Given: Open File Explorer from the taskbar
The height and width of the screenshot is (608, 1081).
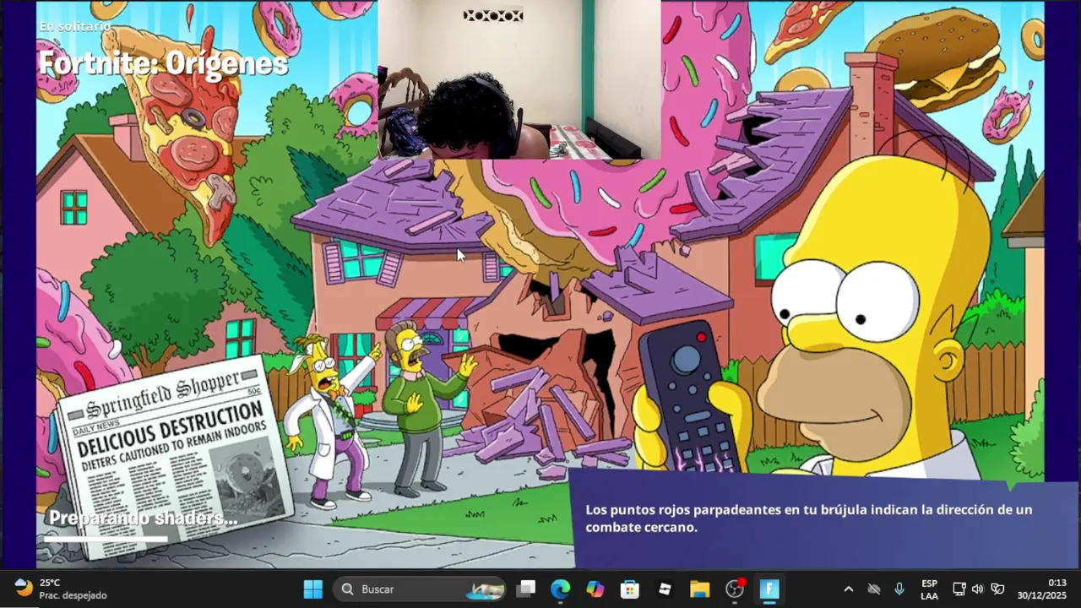Looking at the screenshot, I should click(x=699, y=589).
